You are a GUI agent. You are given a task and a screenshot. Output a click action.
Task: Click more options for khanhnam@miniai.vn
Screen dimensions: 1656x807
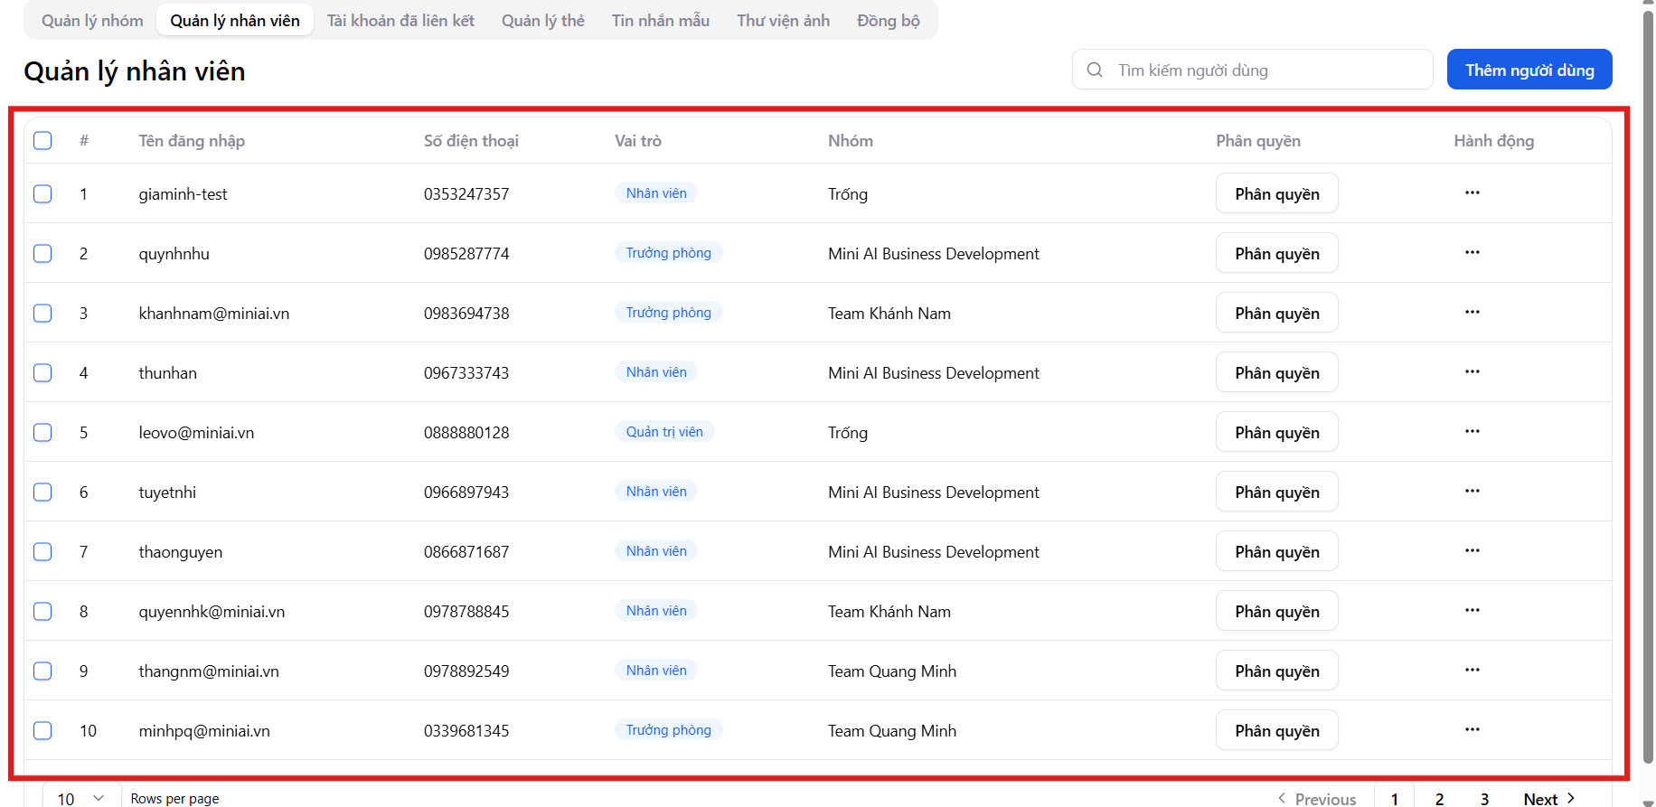pyautogui.click(x=1472, y=313)
